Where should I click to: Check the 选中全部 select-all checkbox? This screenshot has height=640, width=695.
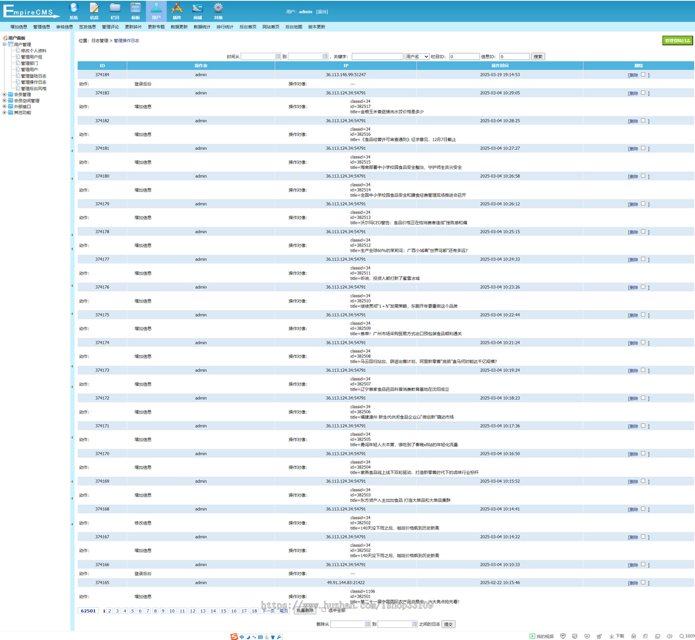(x=323, y=610)
